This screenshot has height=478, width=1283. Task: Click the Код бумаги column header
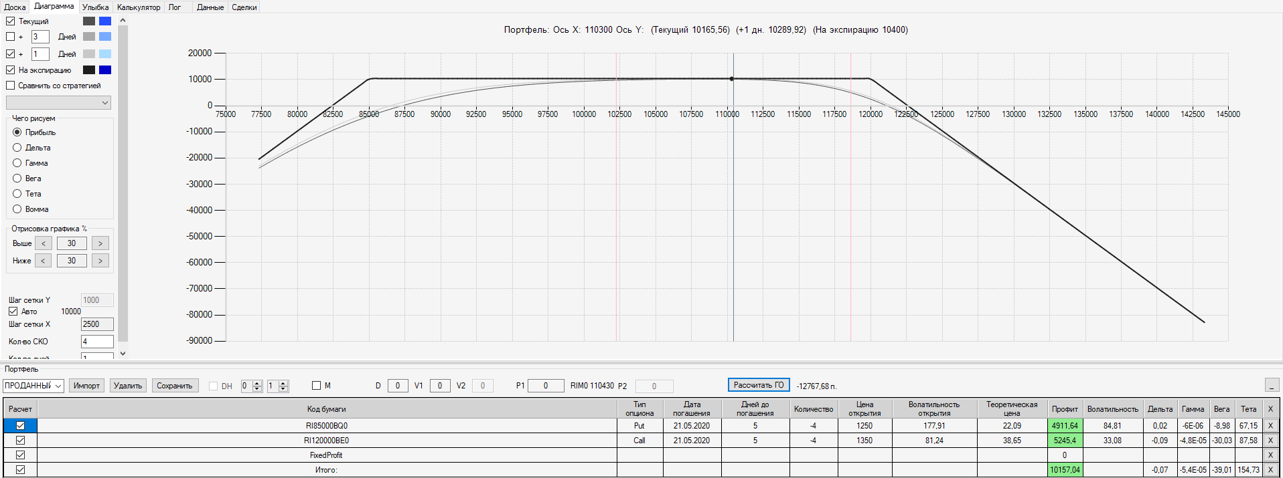(x=327, y=409)
